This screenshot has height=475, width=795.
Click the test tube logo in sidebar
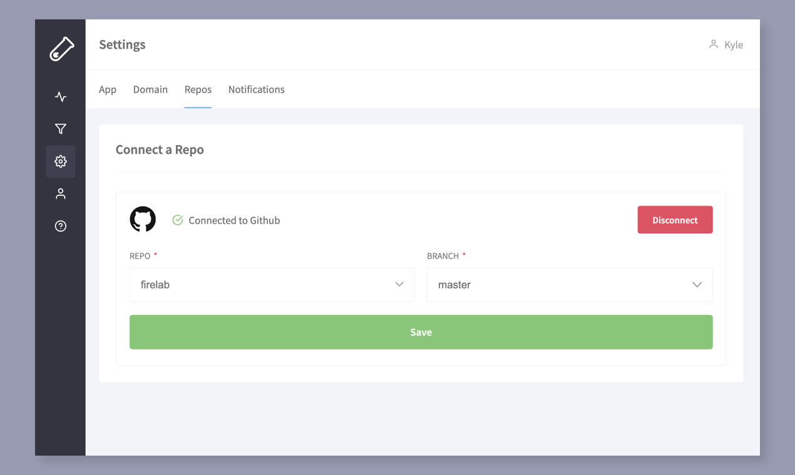pyautogui.click(x=61, y=49)
